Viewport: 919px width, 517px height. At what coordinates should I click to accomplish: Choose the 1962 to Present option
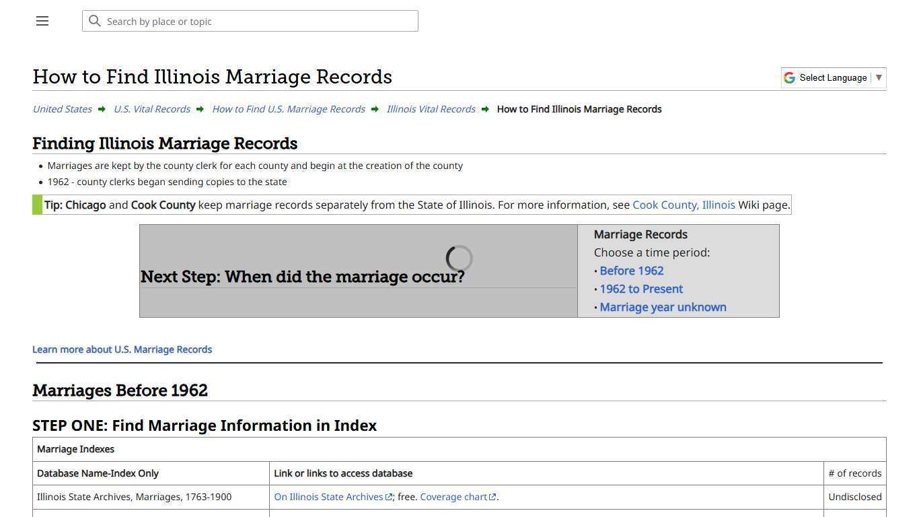pos(641,289)
